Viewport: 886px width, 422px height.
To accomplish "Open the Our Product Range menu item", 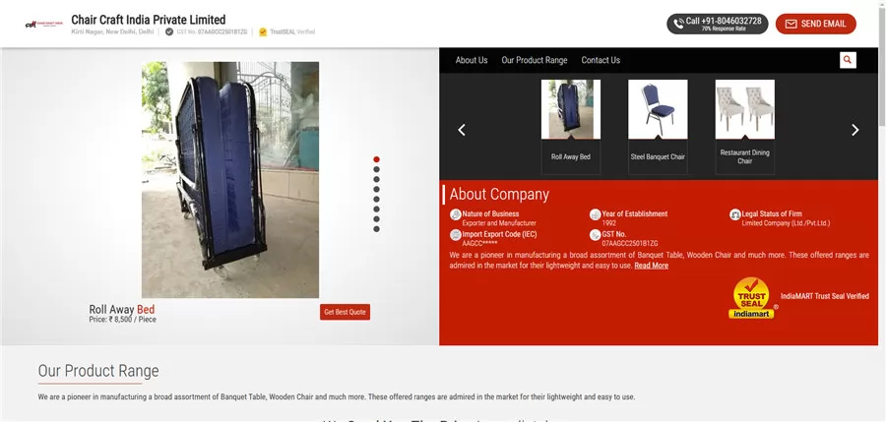I will point(534,60).
